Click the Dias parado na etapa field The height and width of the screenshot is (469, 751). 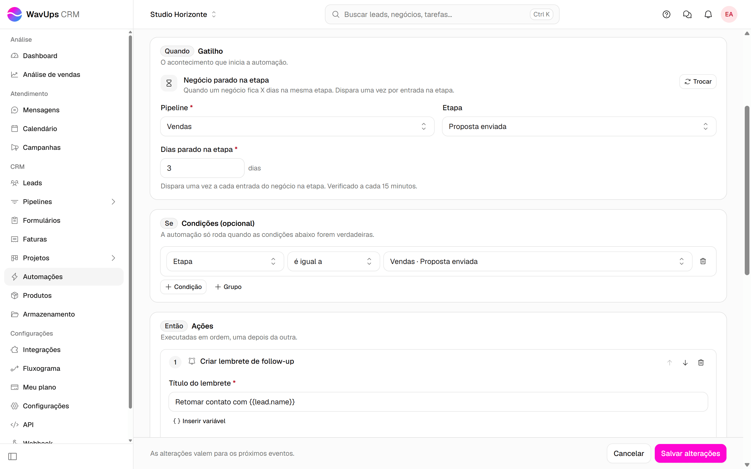click(x=202, y=168)
